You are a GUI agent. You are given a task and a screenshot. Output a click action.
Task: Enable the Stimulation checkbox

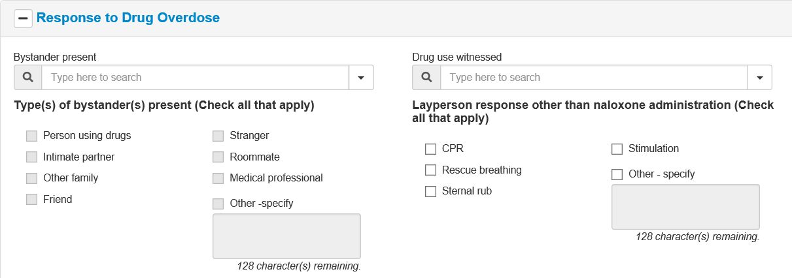617,149
